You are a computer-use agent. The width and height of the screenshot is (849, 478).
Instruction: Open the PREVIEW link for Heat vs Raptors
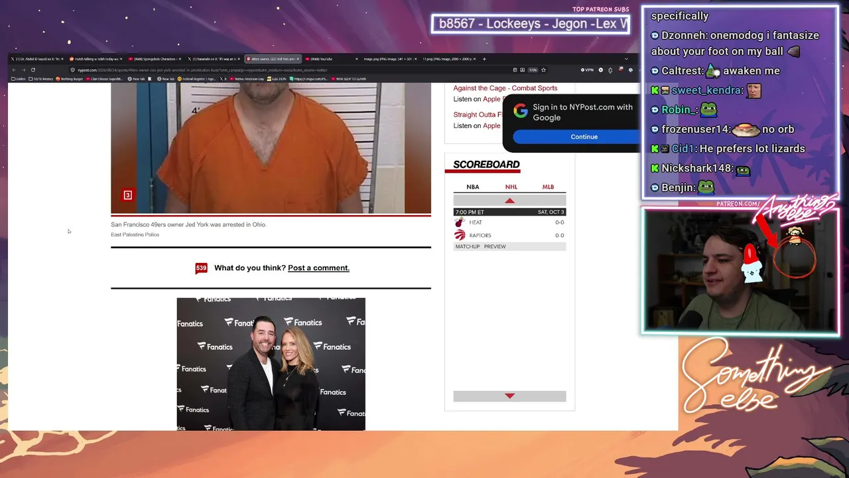(495, 247)
